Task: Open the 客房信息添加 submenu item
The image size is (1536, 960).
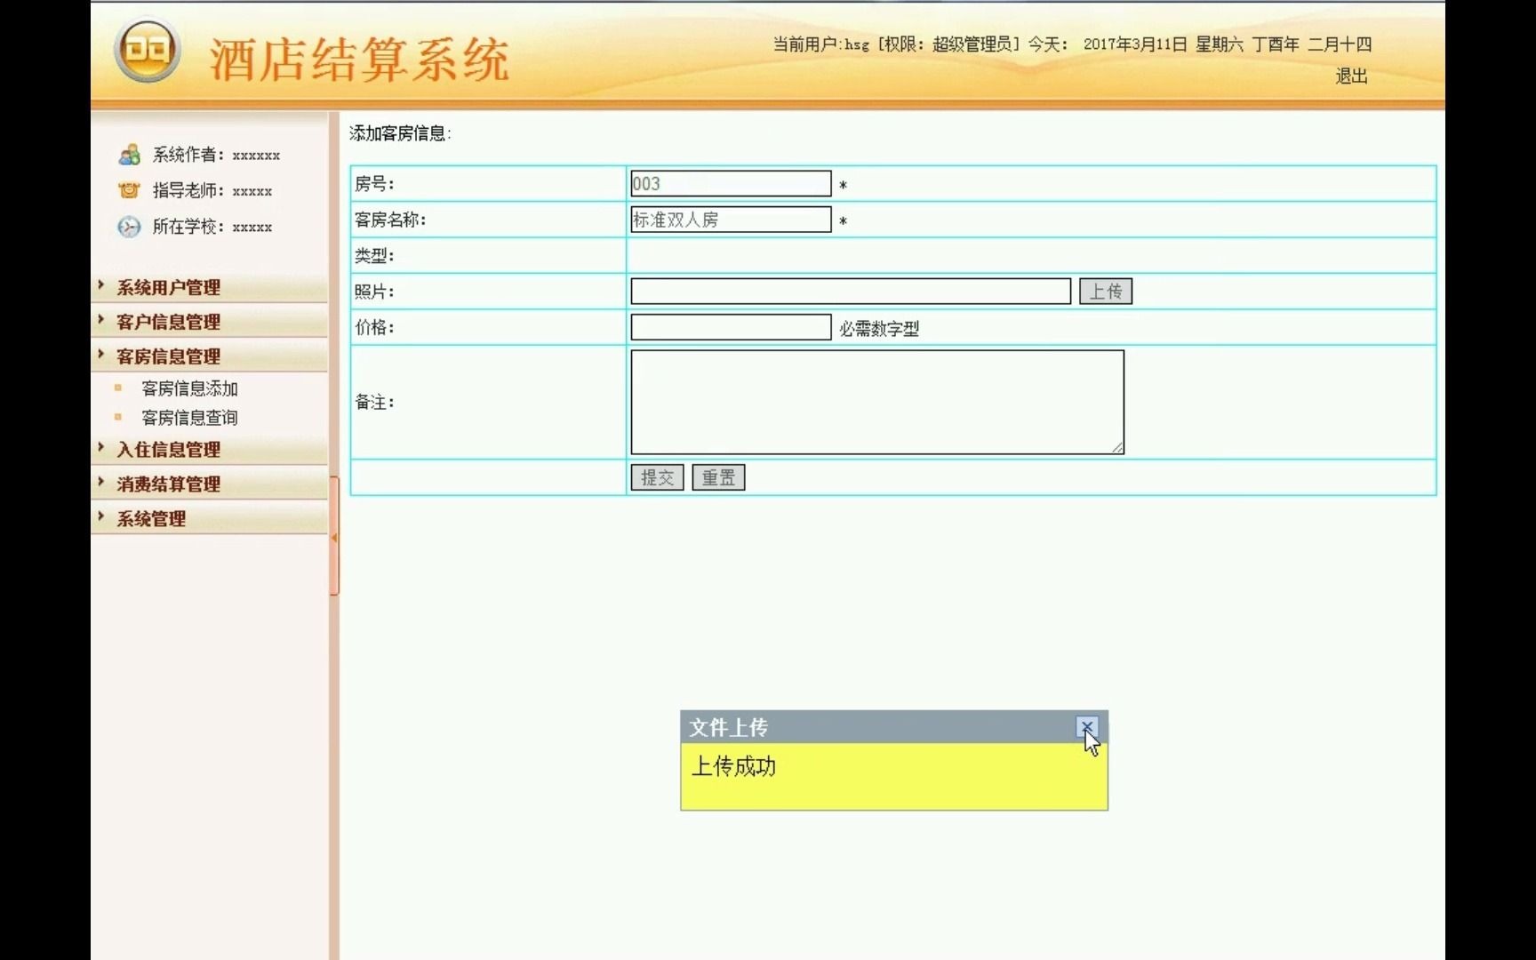Action: (x=190, y=388)
